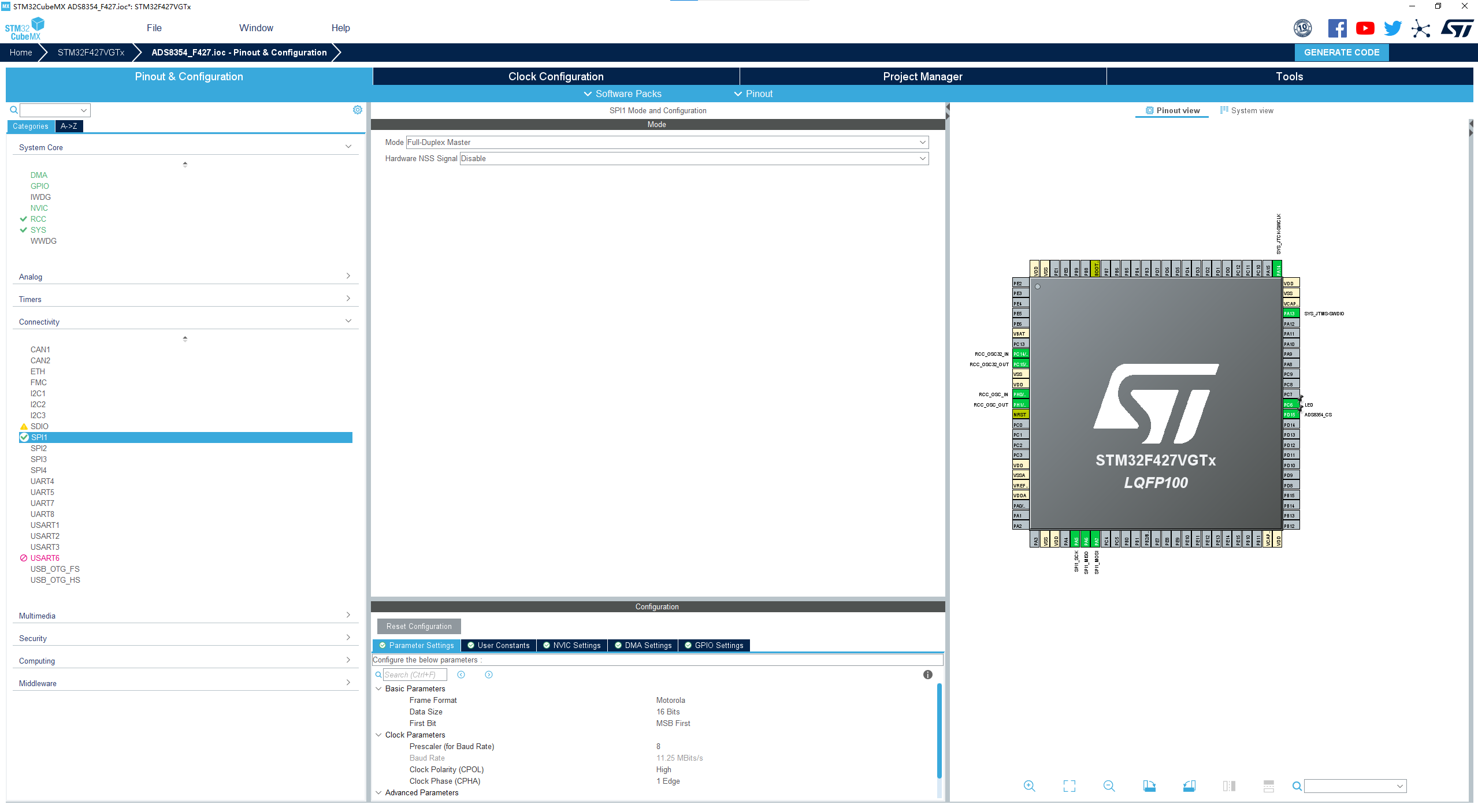This screenshot has width=1478, height=808.
Task: Flip the chip view vertically
Action: pyautogui.click(x=1269, y=786)
